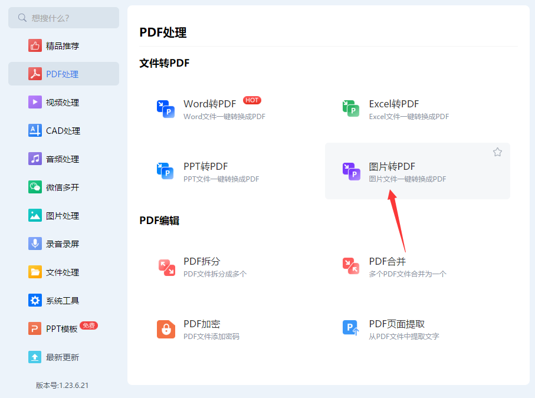Click the PDF合并 icon
The height and width of the screenshot is (398, 535).
[351, 267]
